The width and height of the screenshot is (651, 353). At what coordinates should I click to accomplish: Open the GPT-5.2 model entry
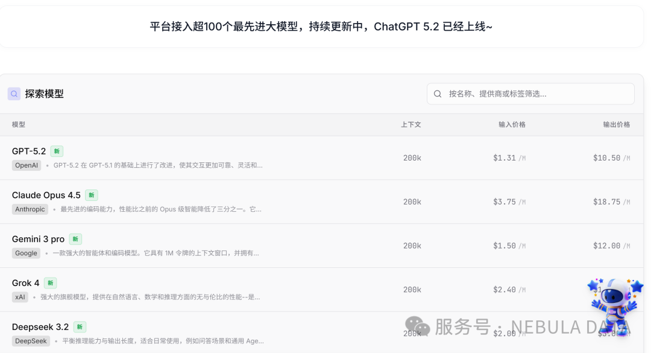(x=322, y=158)
